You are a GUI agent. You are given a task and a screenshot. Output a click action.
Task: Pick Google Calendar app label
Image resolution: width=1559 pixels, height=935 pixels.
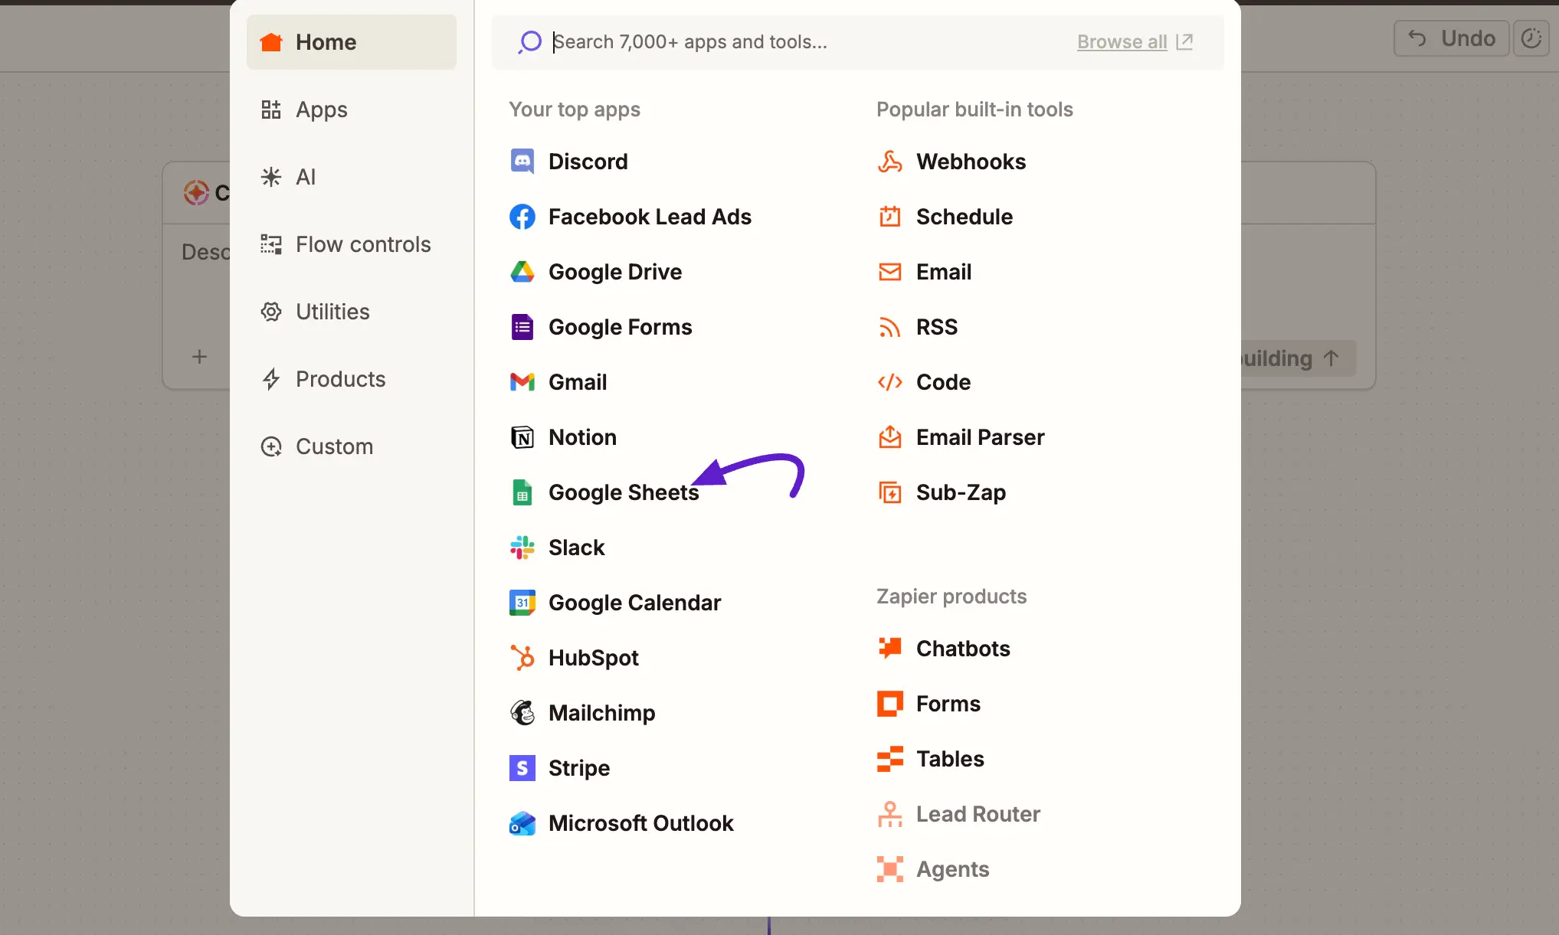click(634, 603)
